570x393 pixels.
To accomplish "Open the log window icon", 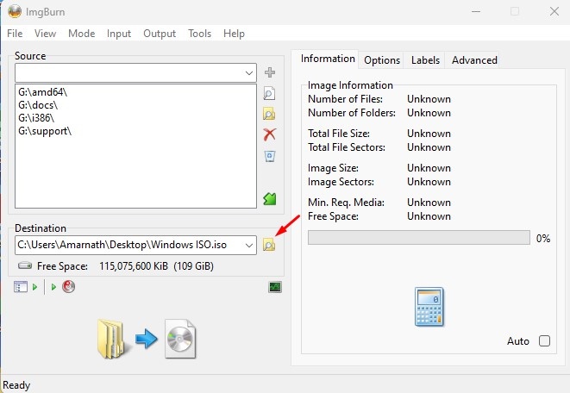I will [275, 287].
